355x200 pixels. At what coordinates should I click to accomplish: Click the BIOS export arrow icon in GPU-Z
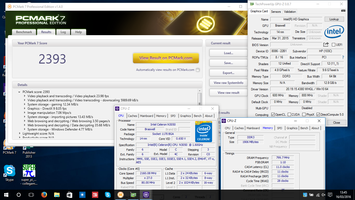[326, 45]
